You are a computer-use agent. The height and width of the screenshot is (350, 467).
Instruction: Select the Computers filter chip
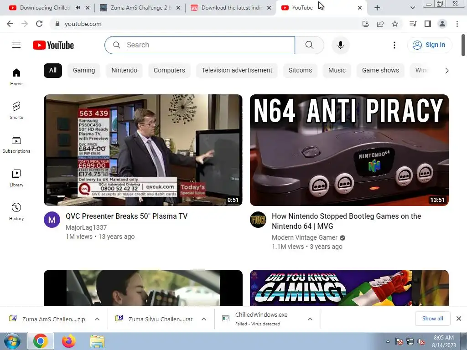(x=169, y=71)
